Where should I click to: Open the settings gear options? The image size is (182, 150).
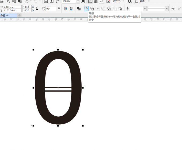pyautogui.click(x=130, y=1)
